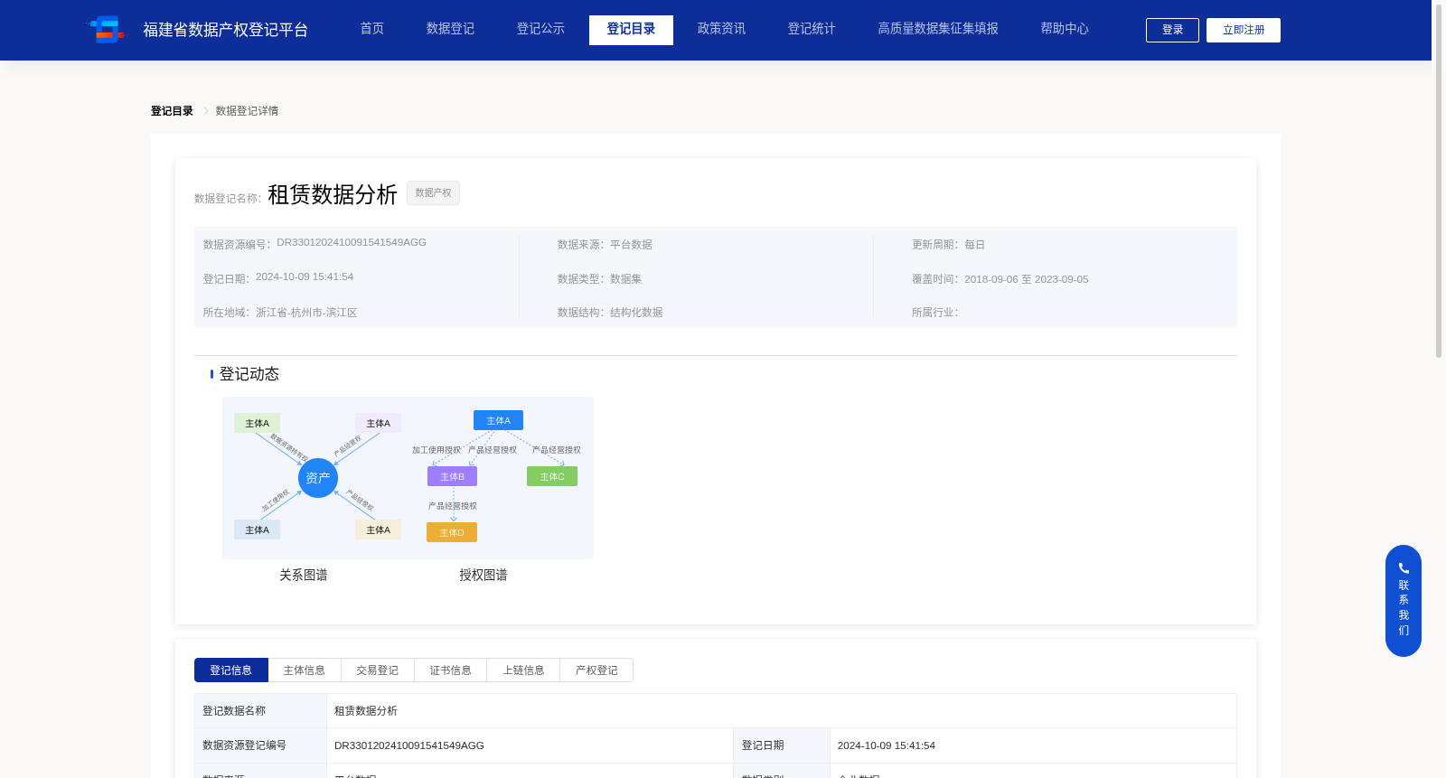Click the 联系我们 floating button
Screen dimensions: 1446x778
[1404, 601]
